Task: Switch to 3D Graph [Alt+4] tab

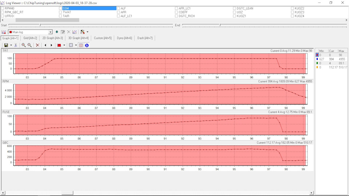Action: pyautogui.click(x=79, y=38)
